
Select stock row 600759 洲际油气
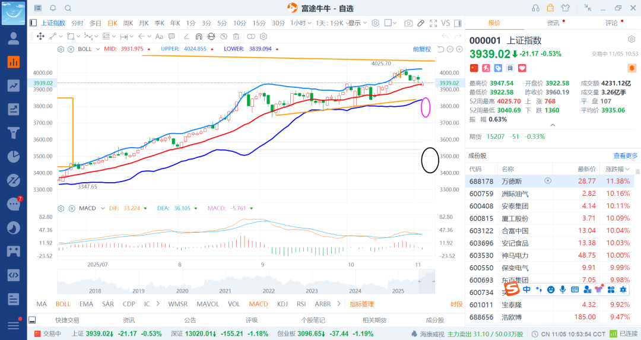551,193
